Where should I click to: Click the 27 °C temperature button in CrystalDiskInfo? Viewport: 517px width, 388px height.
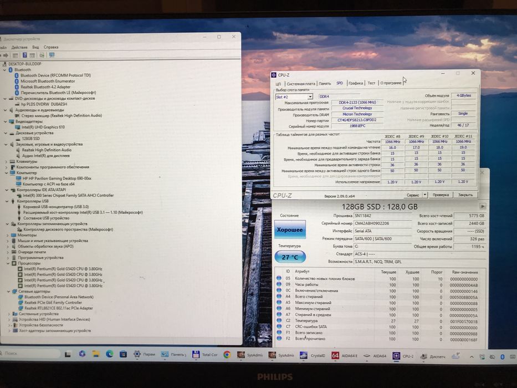click(290, 257)
